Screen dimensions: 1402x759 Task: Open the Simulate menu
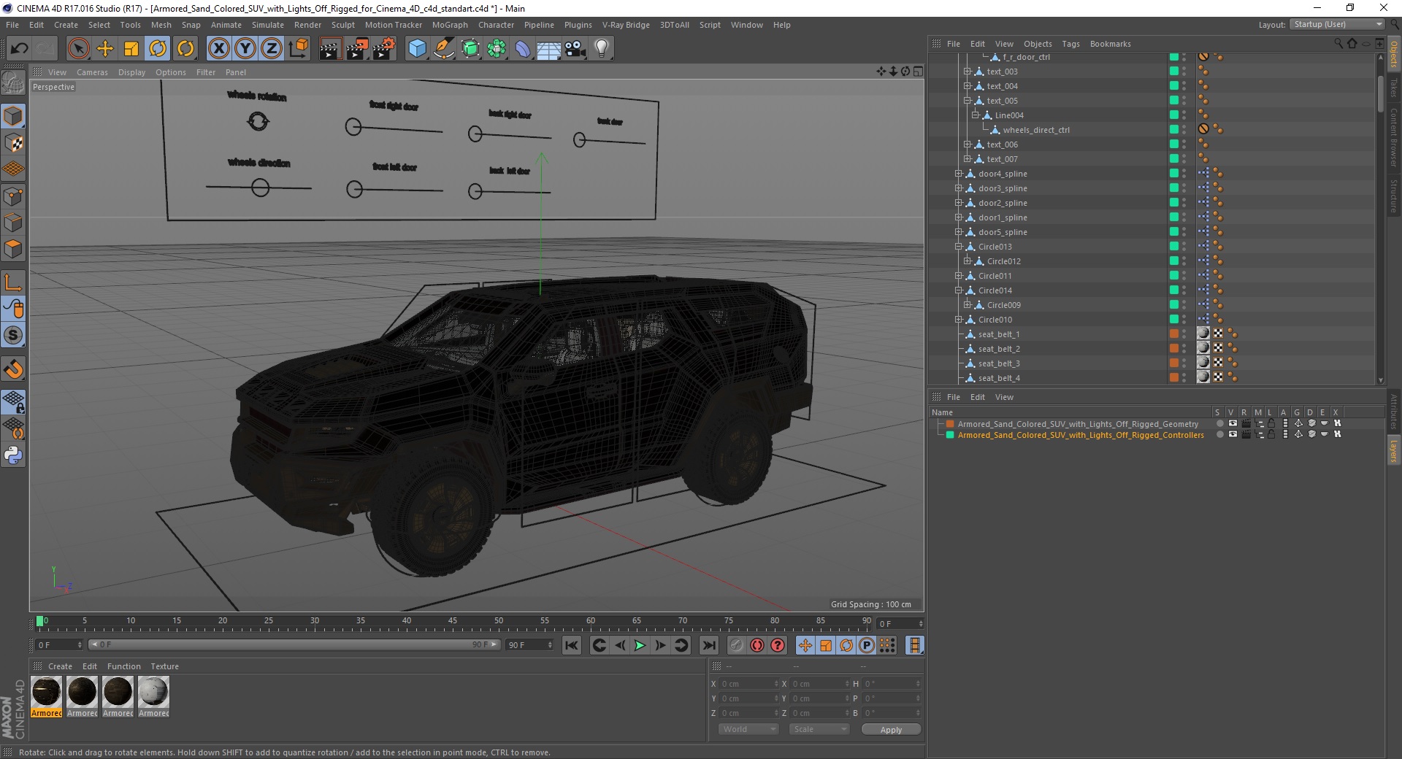[x=268, y=25]
